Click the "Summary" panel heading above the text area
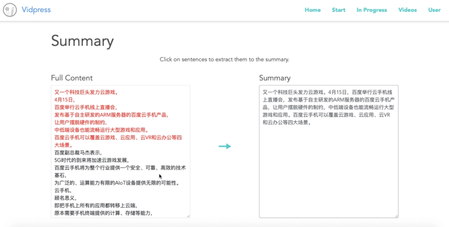The image size is (449, 227). pyautogui.click(x=275, y=78)
